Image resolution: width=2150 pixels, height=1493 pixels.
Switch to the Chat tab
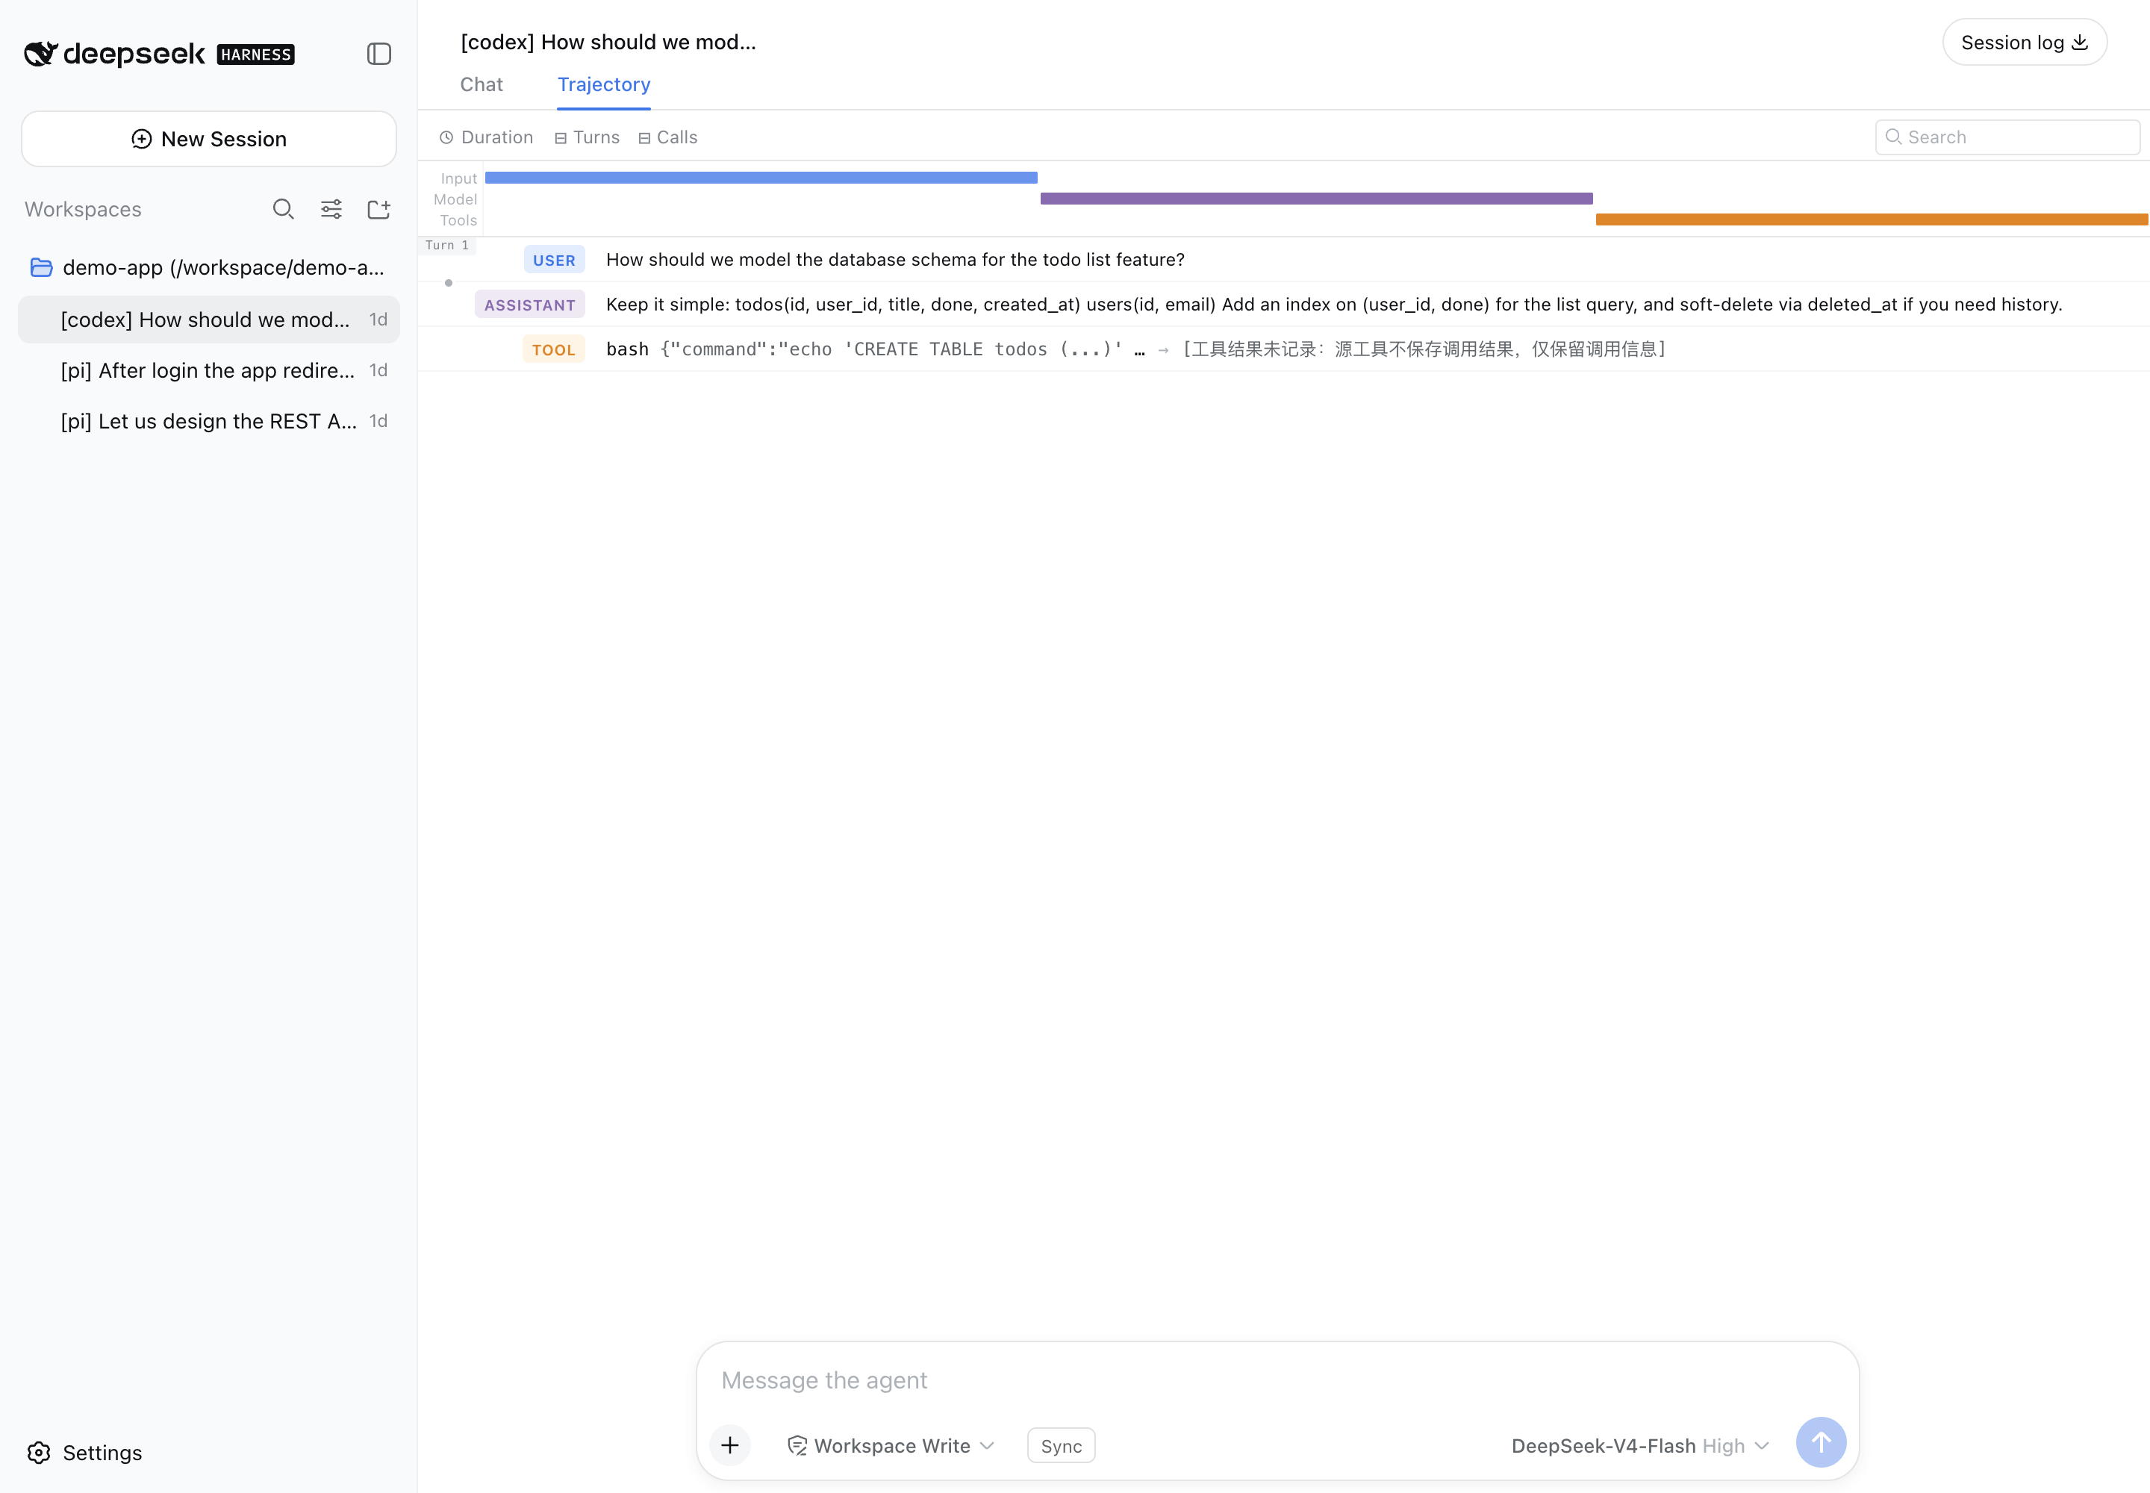point(482,84)
